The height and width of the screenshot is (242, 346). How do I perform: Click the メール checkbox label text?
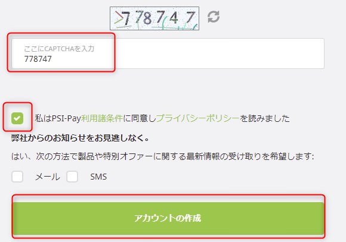click(x=48, y=177)
